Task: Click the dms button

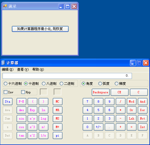Action: point(21,110)
